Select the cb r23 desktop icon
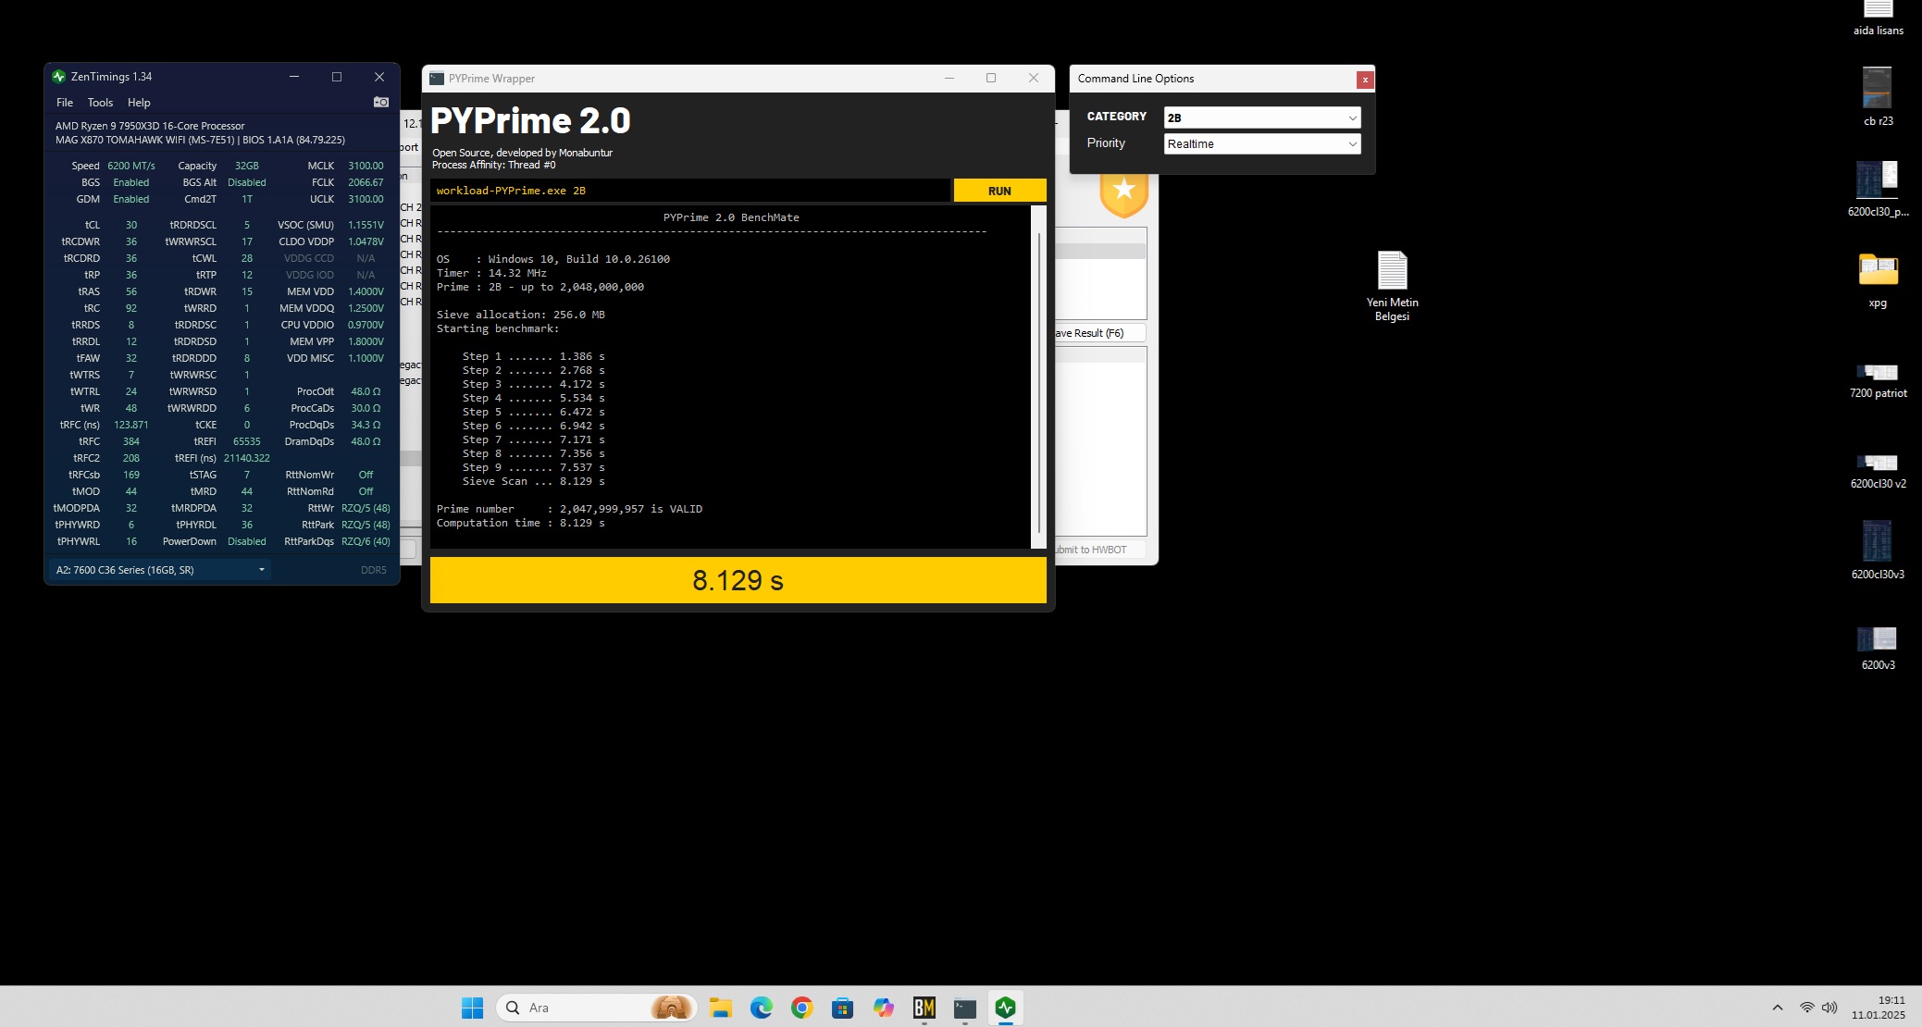Screen dimensions: 1922x1027 (1878, 96)
